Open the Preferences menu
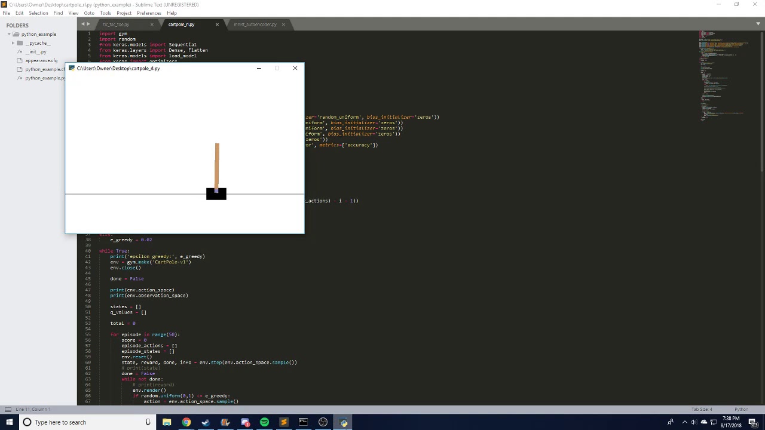The height and width of the screenshot is (430, 765). (149, 13)
